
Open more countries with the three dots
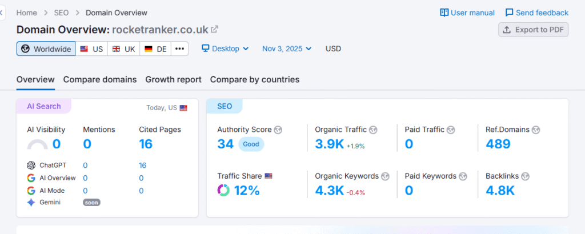click(180, 49)
